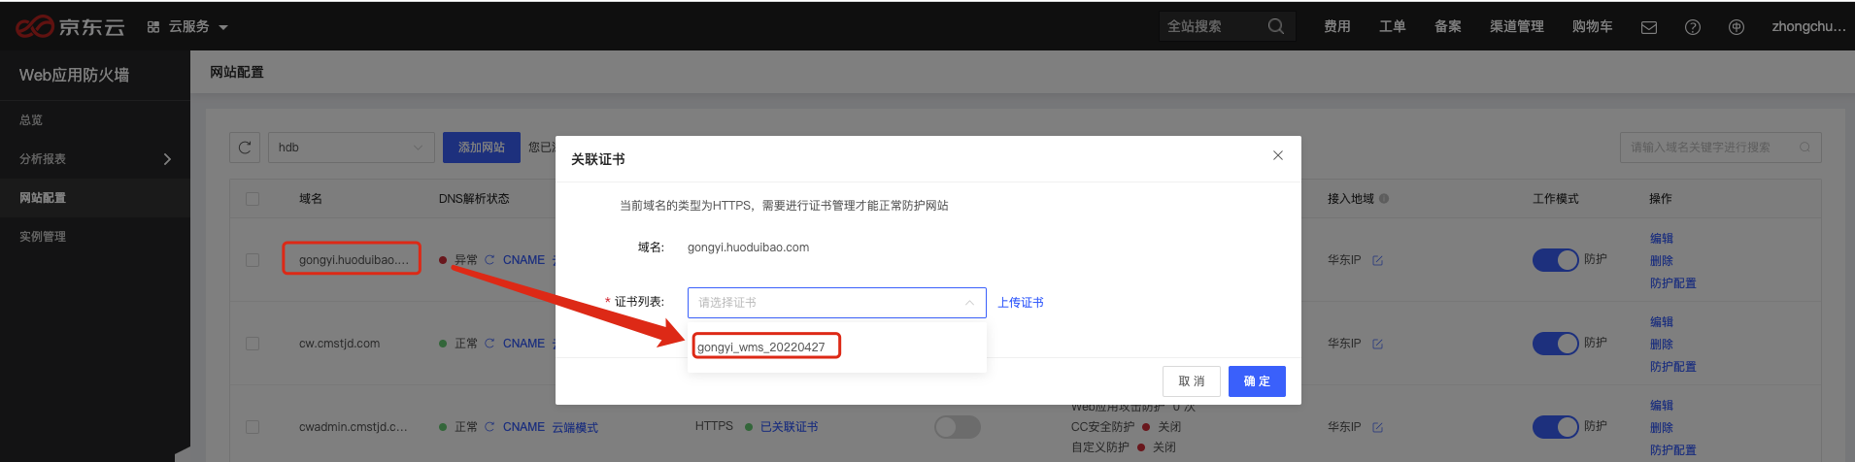
Task: Click 取消 in the dialog
Action: 1192,381
